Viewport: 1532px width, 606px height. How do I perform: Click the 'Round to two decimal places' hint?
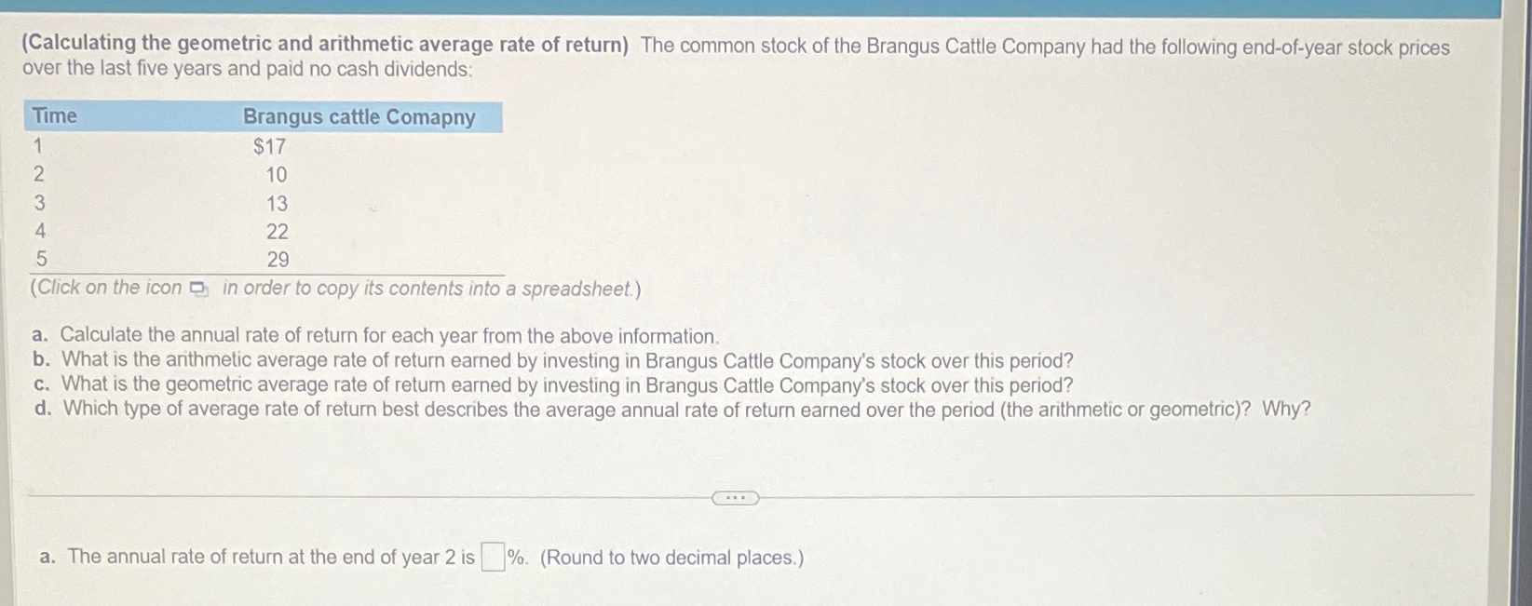click(672, 558)
